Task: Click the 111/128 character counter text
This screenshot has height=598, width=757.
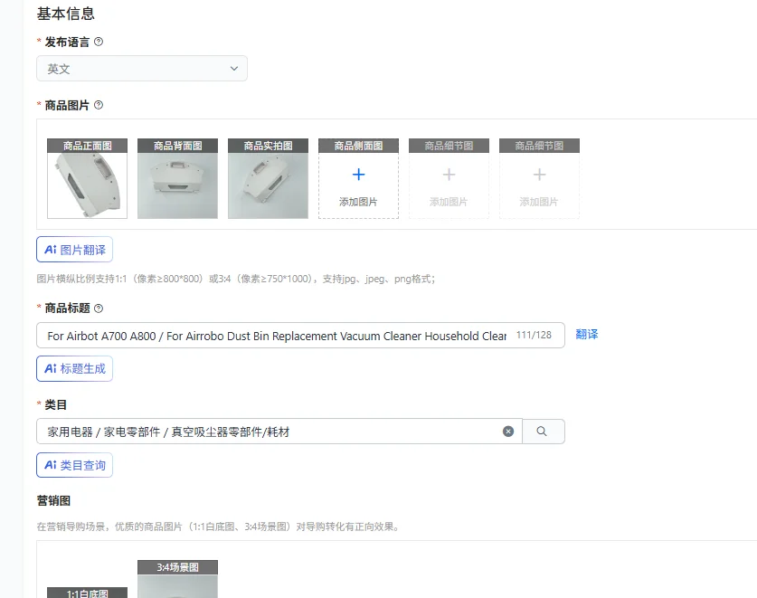Action: (534, 336)
